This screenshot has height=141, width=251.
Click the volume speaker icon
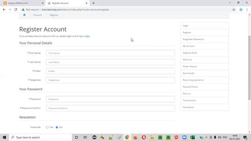[x=220, y=137]
